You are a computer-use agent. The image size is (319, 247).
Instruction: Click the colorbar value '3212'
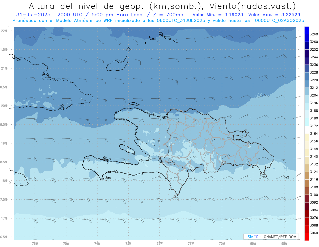314,88
